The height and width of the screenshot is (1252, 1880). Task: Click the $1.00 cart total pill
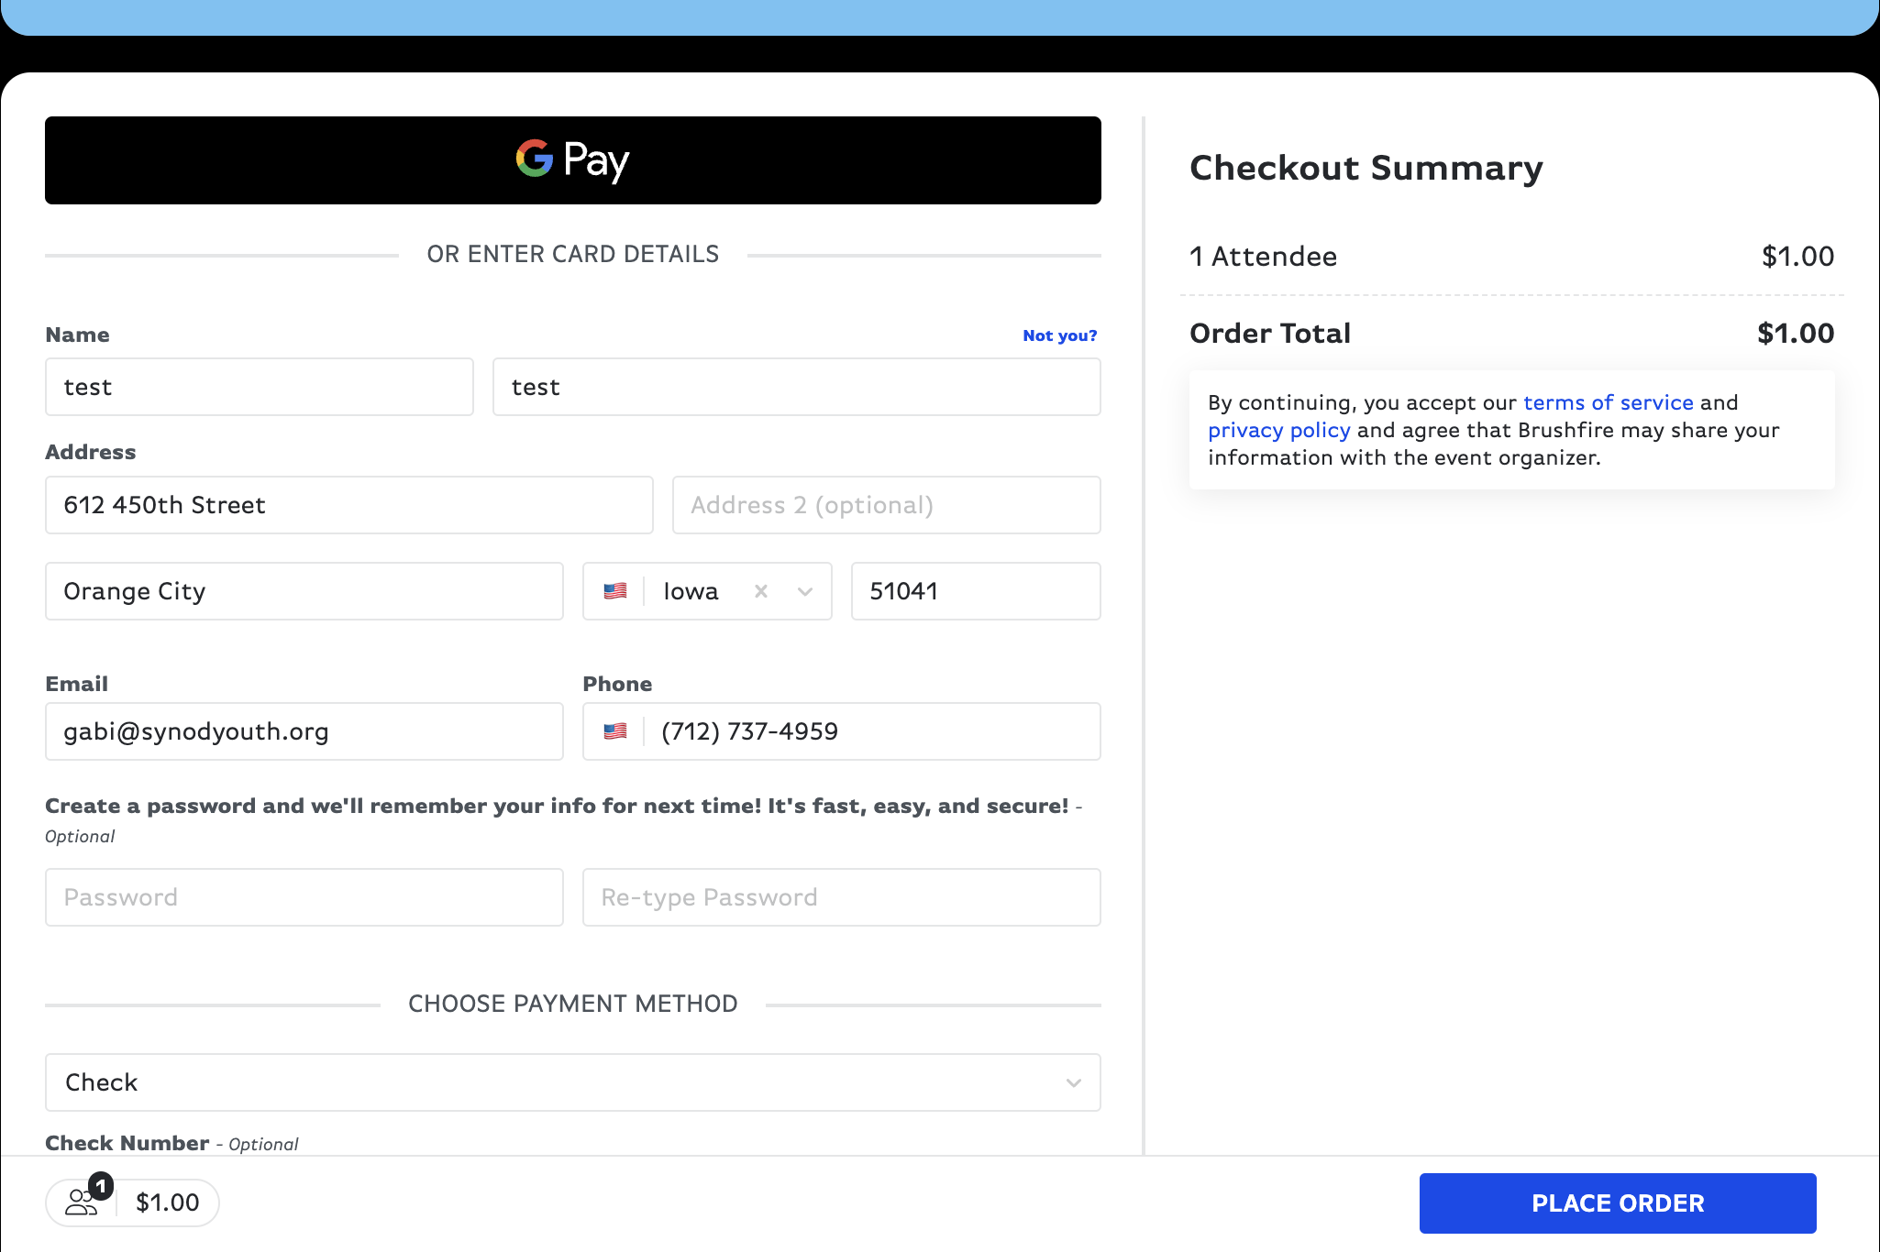(x=132, y=1203)
